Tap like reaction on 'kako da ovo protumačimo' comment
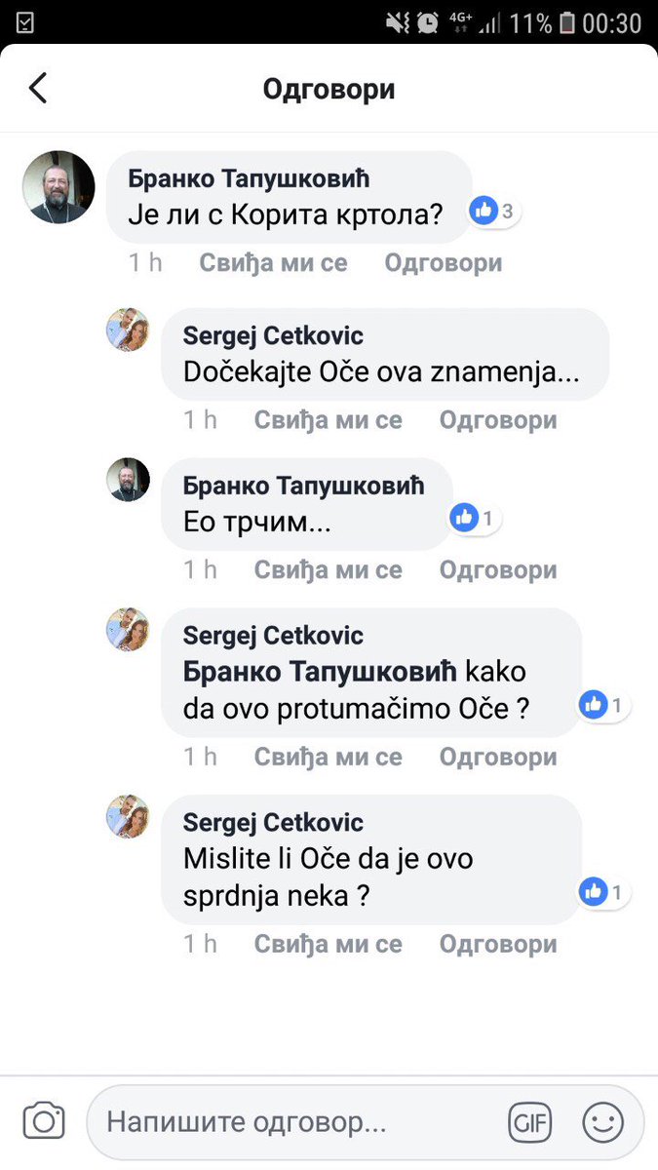The height and width of the screenshot is (1170, 658). (x=604, y=704)
